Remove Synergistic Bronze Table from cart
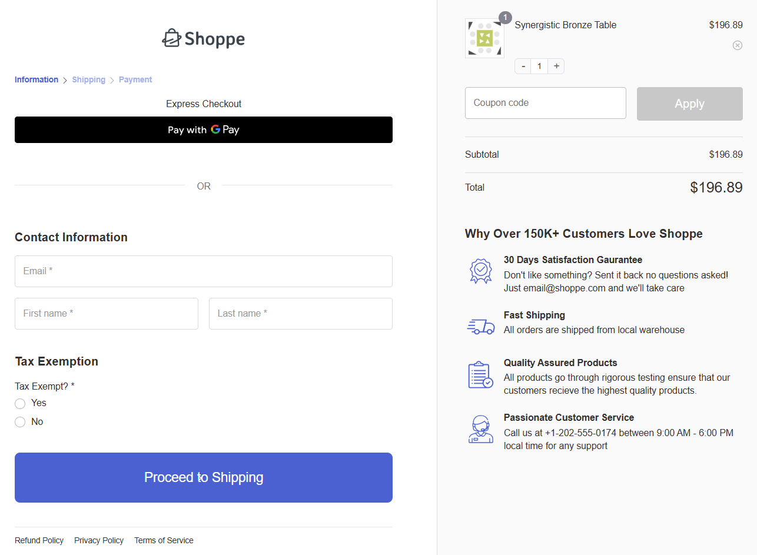The image size is (757, 555). (737, 45)
